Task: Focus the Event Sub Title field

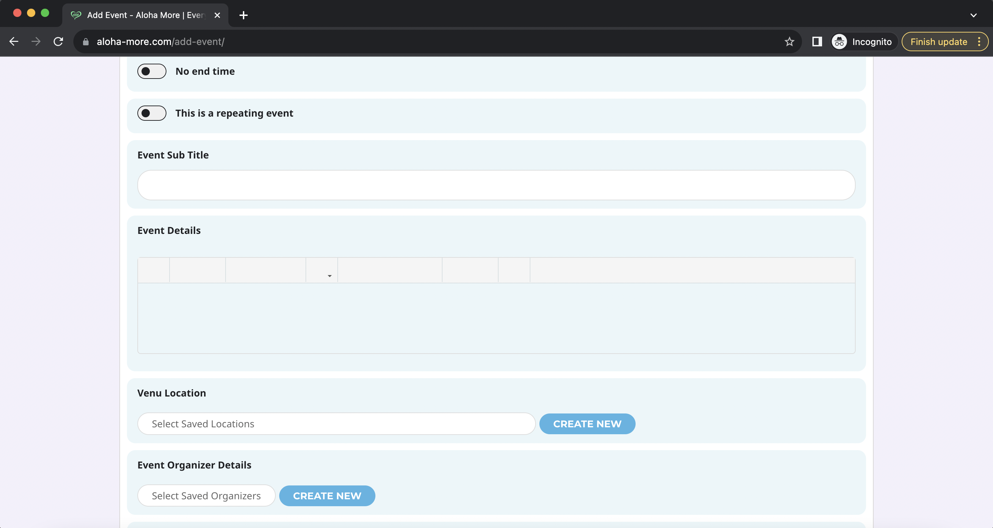Action: [496, 185]
